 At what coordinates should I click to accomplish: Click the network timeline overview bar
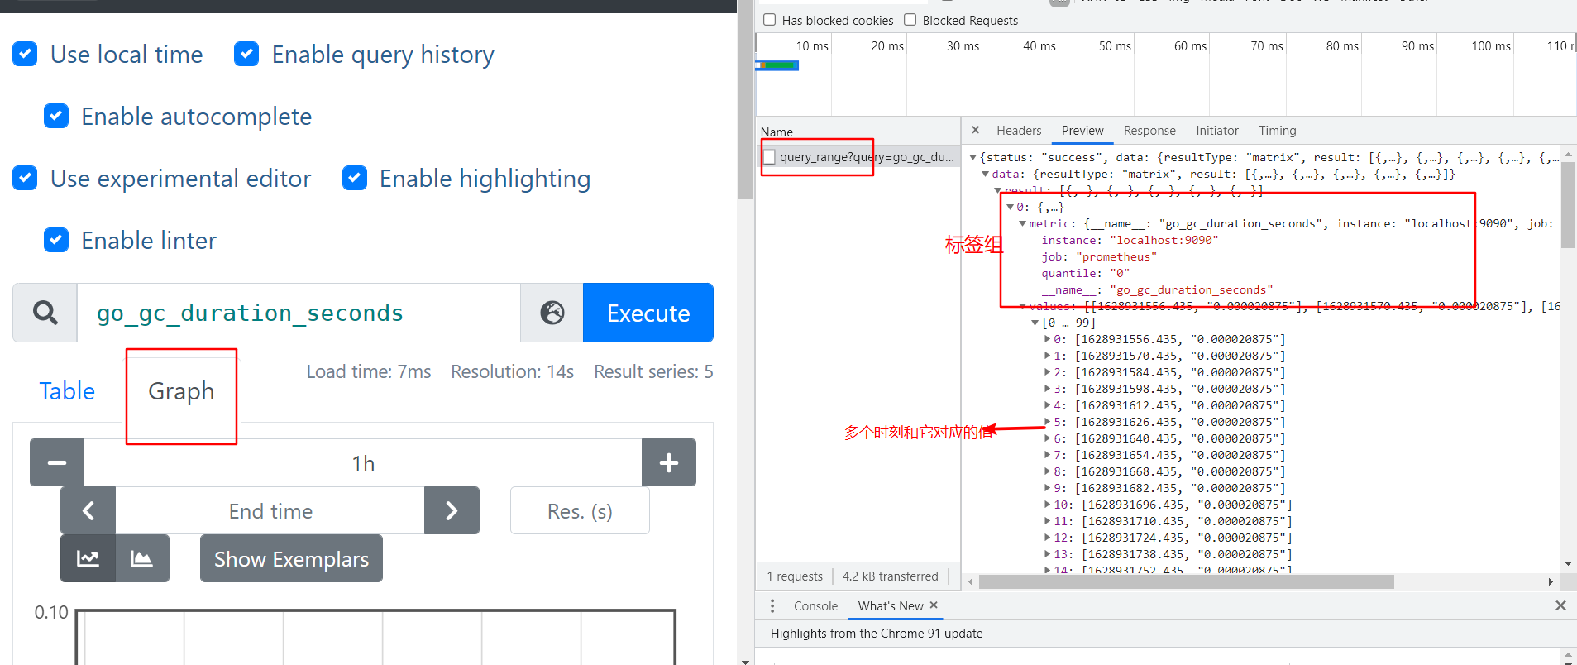(x=777, y=65)
